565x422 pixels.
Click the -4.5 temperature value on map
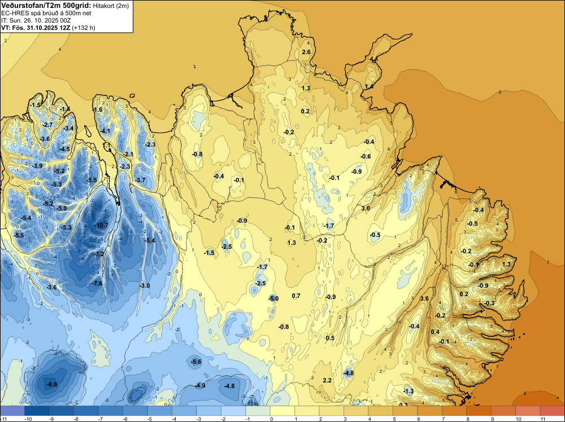(64, 149)
